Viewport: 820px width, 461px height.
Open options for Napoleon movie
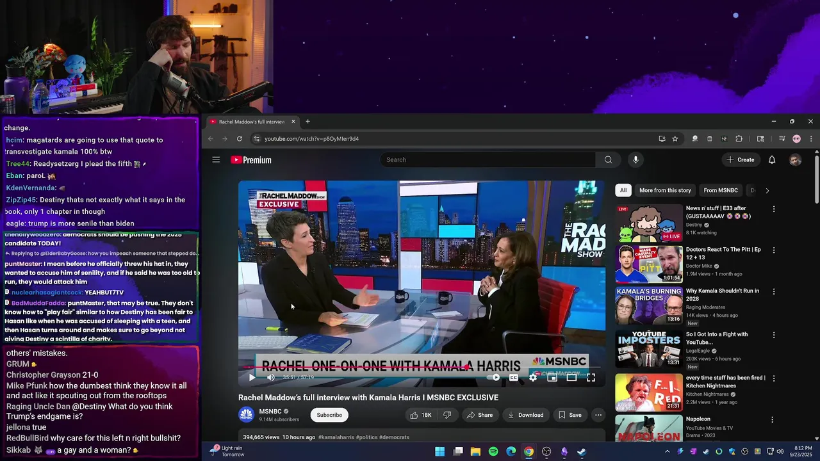pos(772,419)
